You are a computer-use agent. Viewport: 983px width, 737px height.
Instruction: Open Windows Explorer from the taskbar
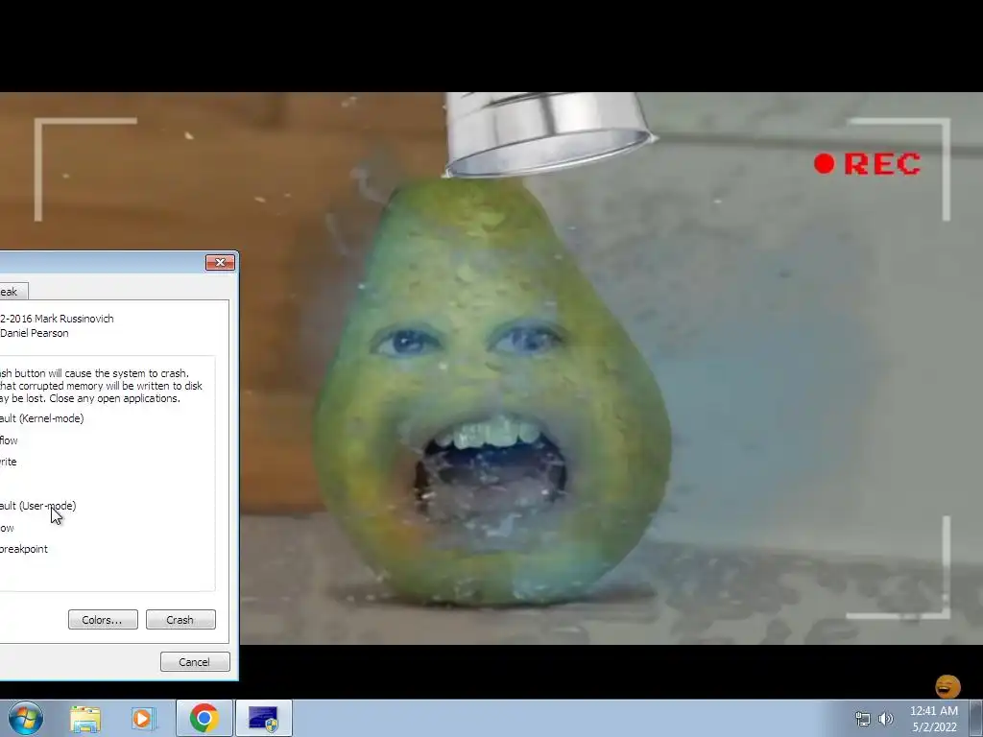[85, 719]
